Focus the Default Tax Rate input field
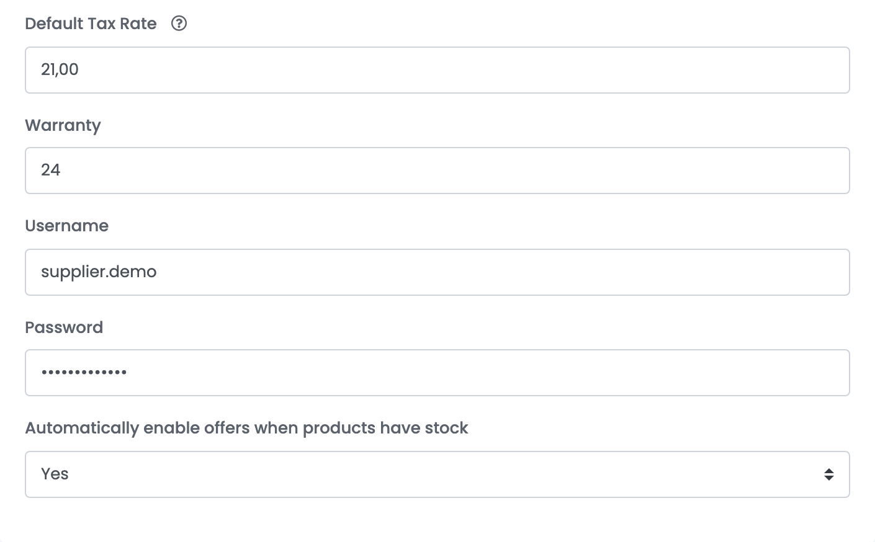 coord(437,70)
